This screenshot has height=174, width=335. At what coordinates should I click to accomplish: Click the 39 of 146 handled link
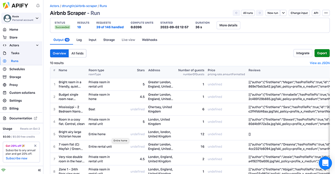coord(110,27)
